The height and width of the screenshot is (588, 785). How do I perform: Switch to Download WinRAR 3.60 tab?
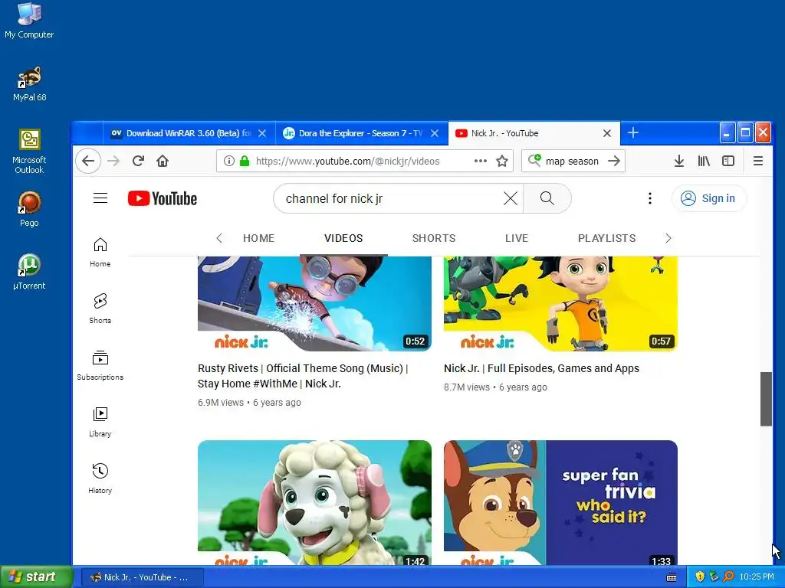(x=189, y=133)
